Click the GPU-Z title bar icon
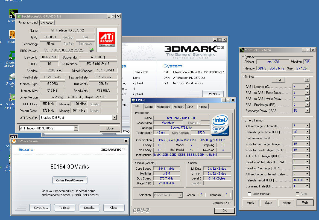Image resolution: width=319 pixels, height=220 pixels. [x=19, y=16]
